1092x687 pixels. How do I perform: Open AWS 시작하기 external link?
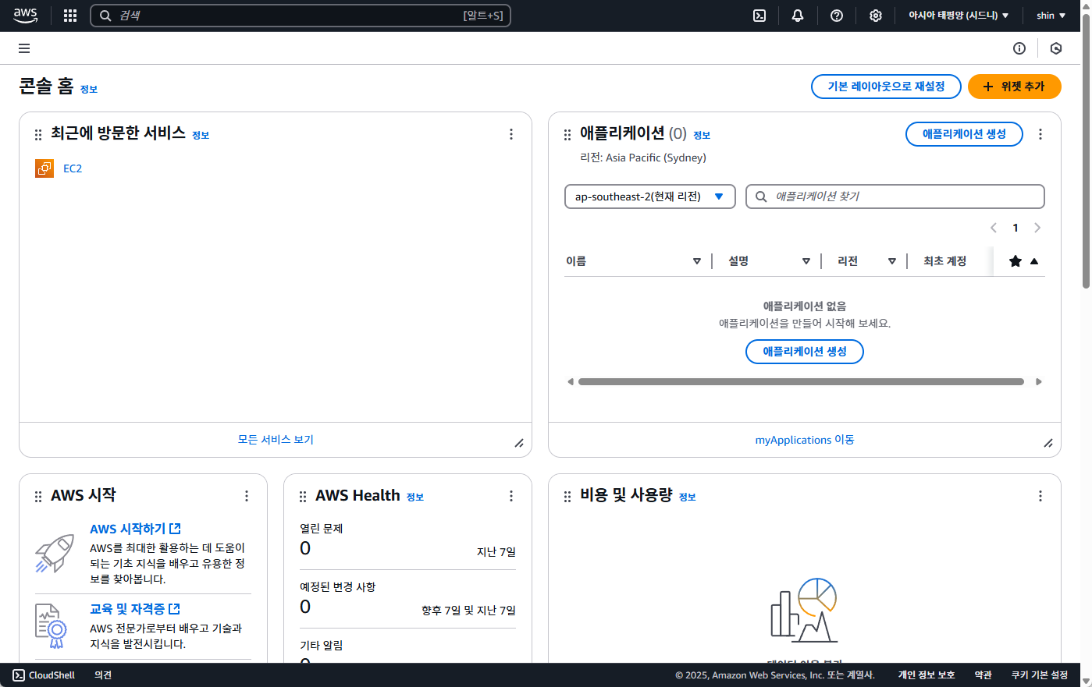tap(135, 529)
